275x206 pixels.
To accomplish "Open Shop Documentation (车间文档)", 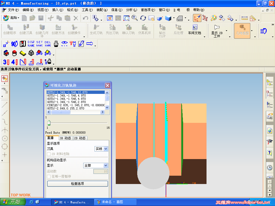I will [x=194, y=30].
